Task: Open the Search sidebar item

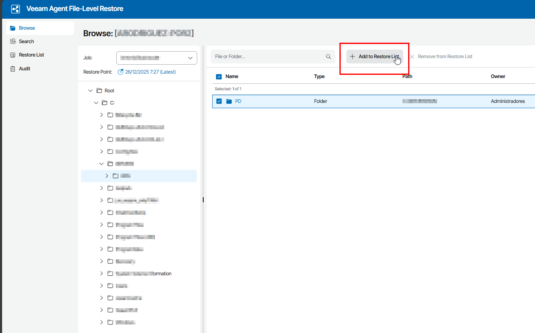Action: pos(26,41)
